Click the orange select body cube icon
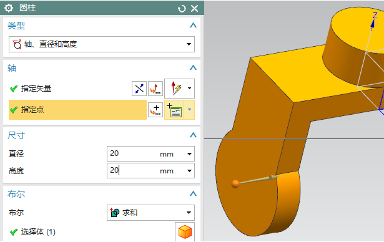Image resolution: width=384 pixels, height=242 pixels. coord(185,231)
